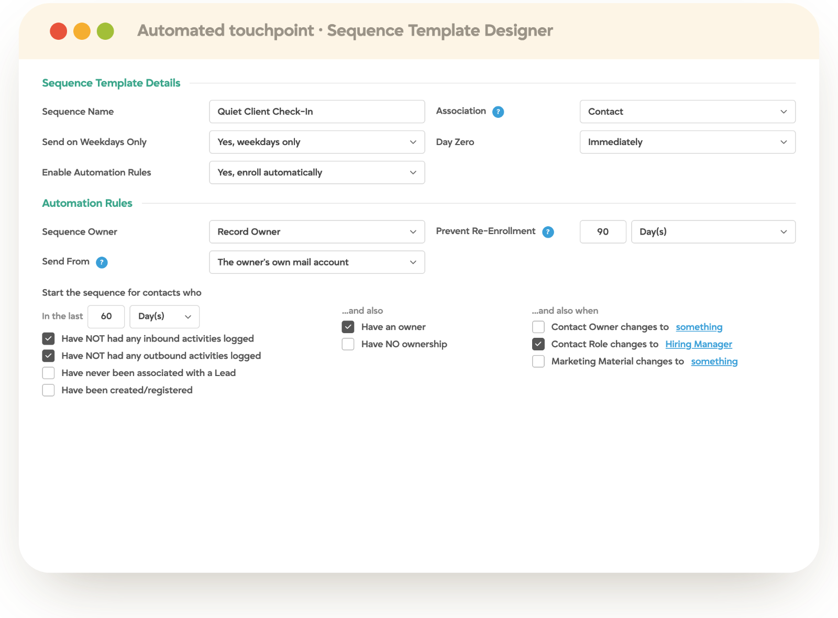Click the Automation Rules section heading
The height and width of the screenshot is (618, 838).
tap(87, 203)
